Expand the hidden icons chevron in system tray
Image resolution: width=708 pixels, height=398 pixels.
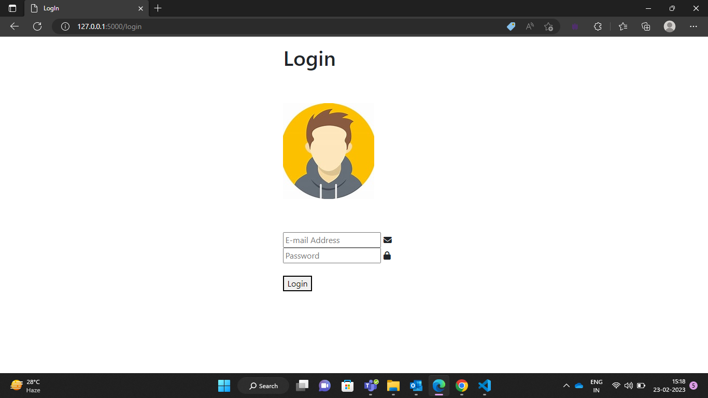[x=567, y=386]
